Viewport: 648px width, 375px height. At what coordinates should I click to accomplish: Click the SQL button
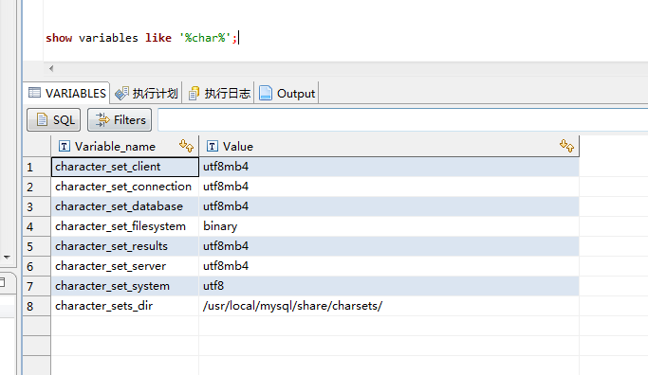point(54,120)
